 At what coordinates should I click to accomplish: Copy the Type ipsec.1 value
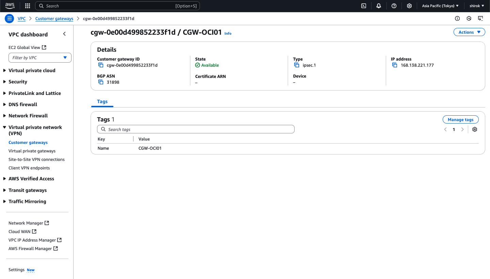click(x=297, y=65)
